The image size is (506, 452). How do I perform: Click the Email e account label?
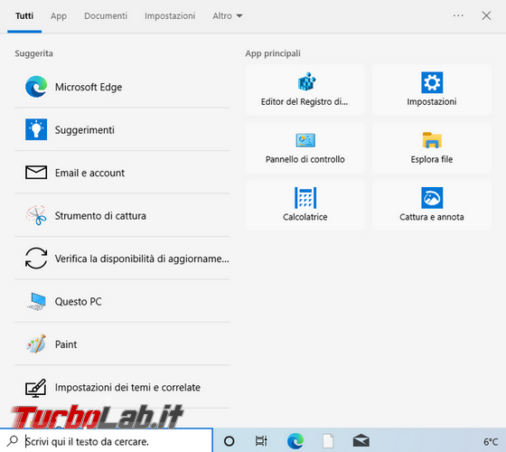[x=89, y=173]
